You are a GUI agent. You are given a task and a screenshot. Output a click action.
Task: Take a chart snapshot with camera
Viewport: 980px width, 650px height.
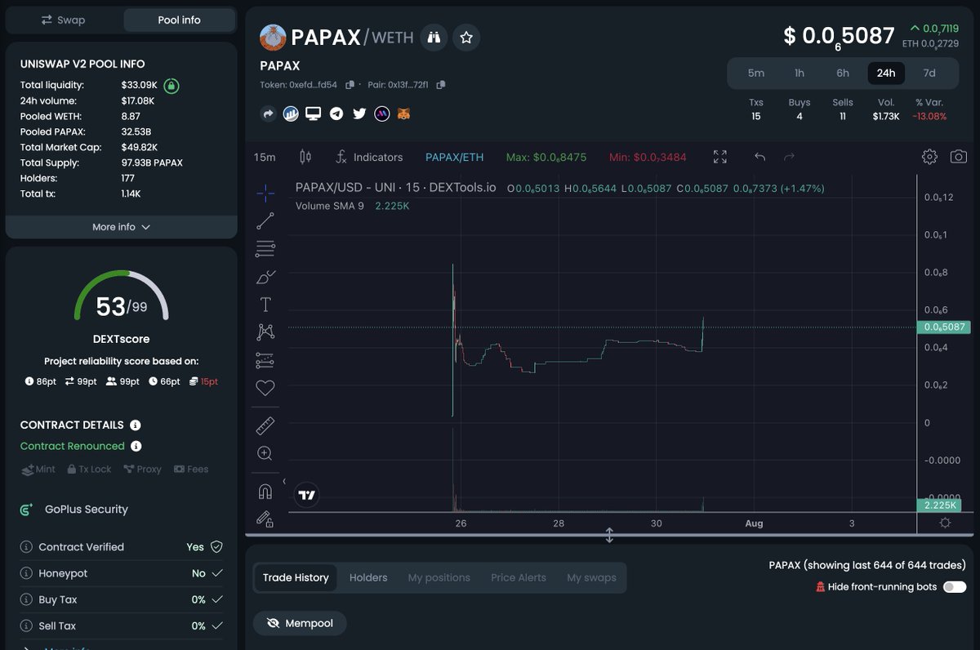959,157
